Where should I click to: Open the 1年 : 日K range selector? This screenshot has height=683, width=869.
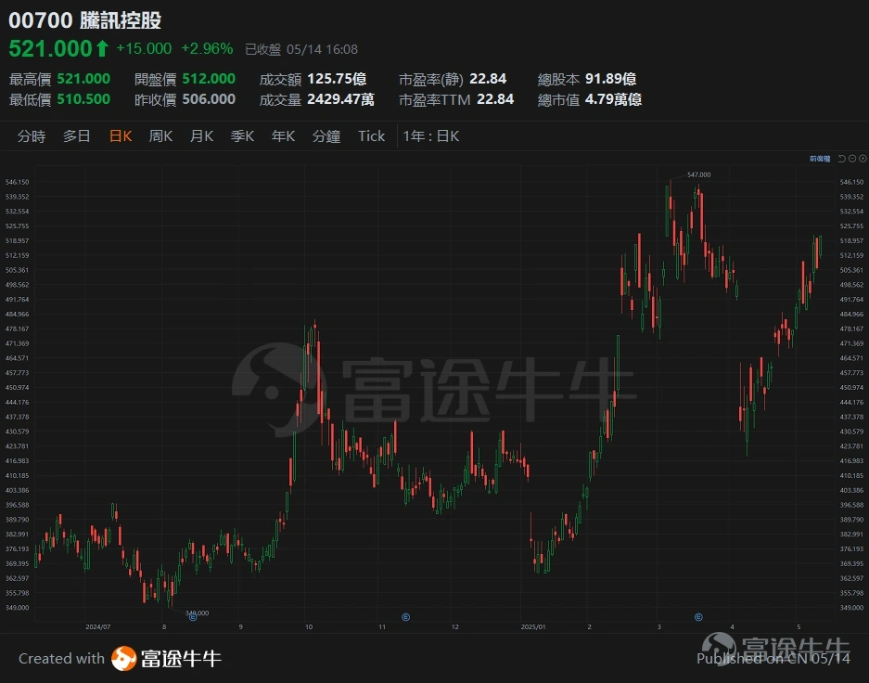coord(431,136)
